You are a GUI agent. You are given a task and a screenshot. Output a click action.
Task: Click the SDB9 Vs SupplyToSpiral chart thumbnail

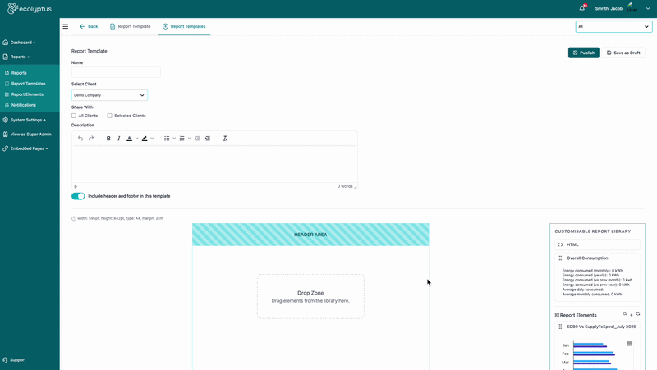[x=597, y=354]
